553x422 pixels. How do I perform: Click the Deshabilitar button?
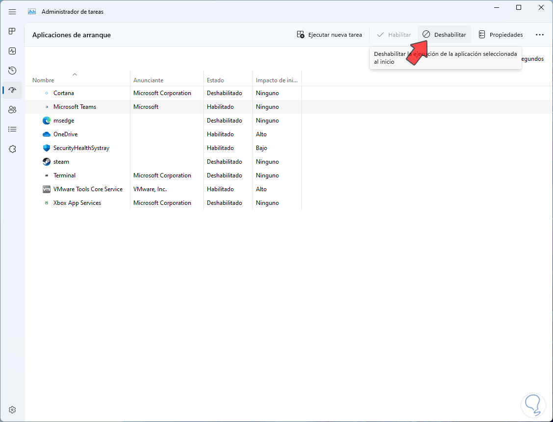pyautogui.click(x=444, y=34)
